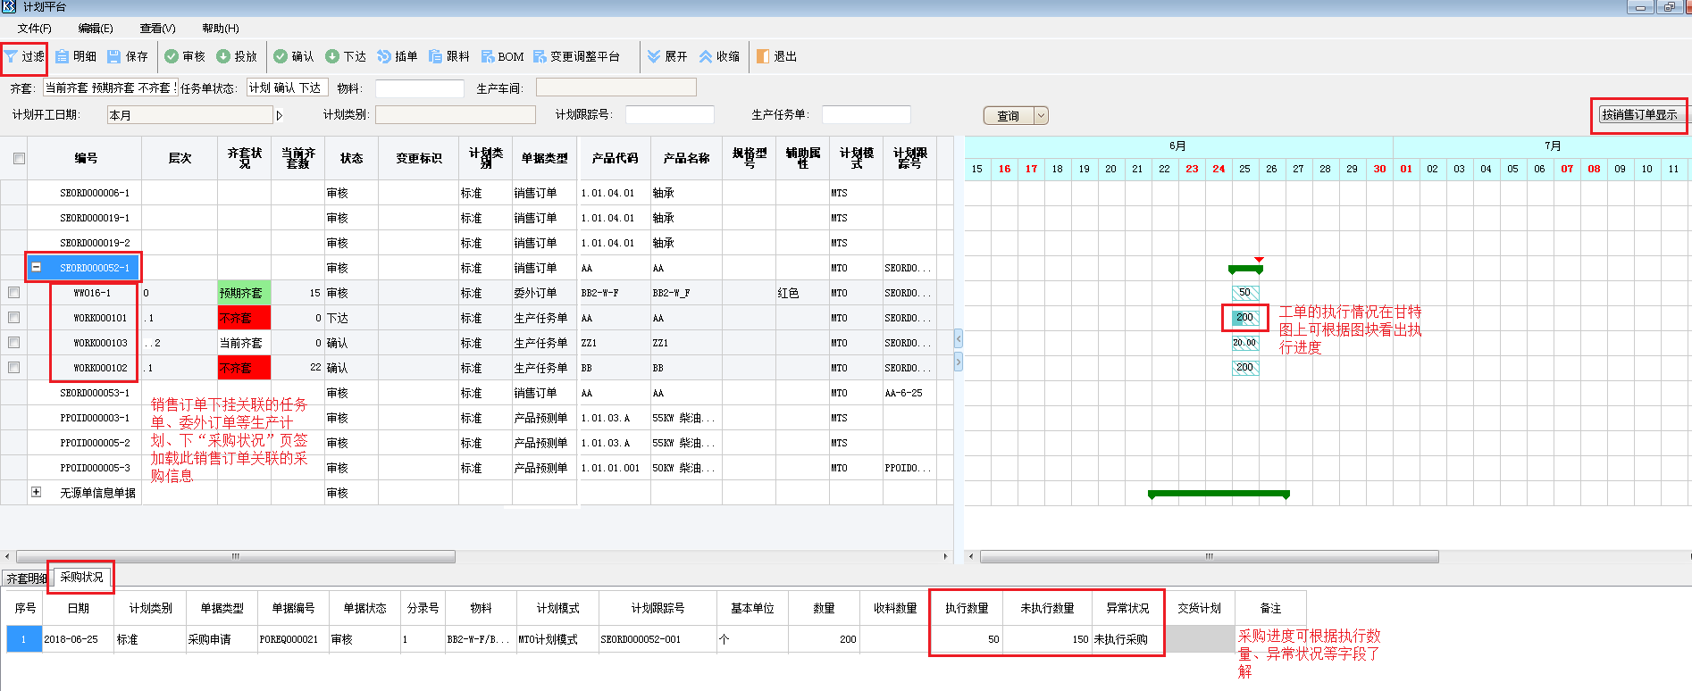Click the 未执行采购 status cell

click(x=1127, y=639)
